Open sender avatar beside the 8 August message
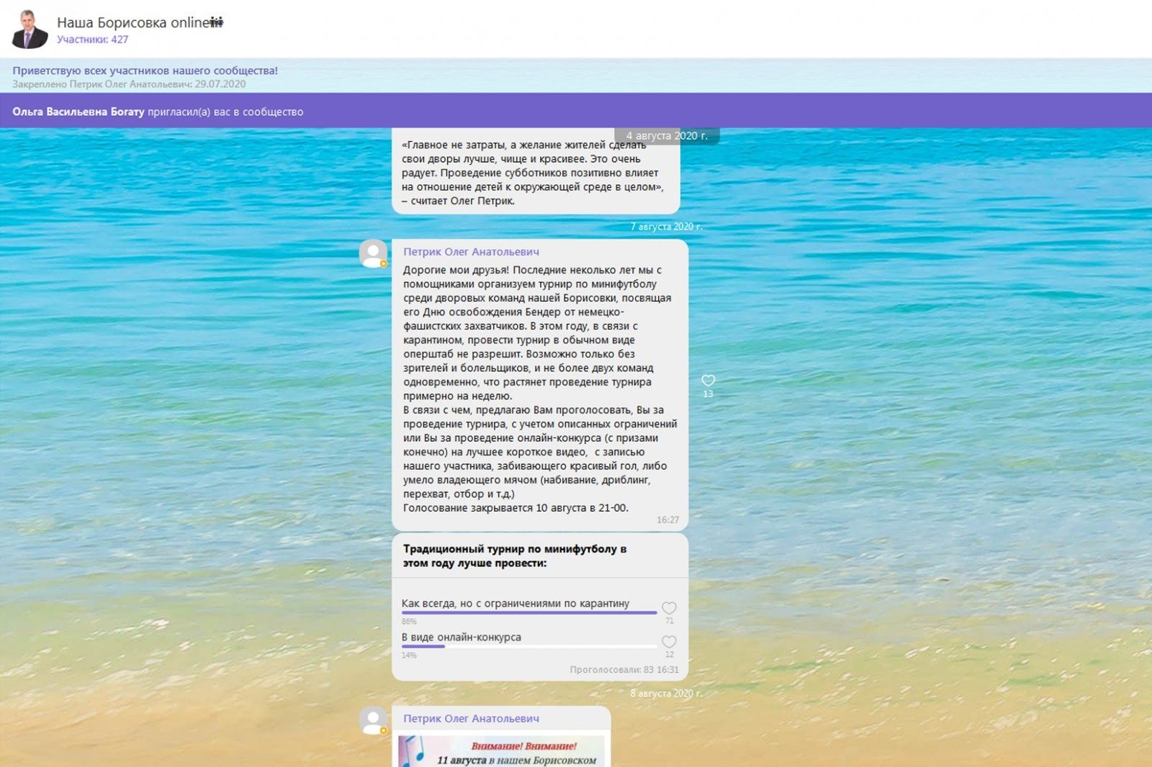 click(373, 720)
